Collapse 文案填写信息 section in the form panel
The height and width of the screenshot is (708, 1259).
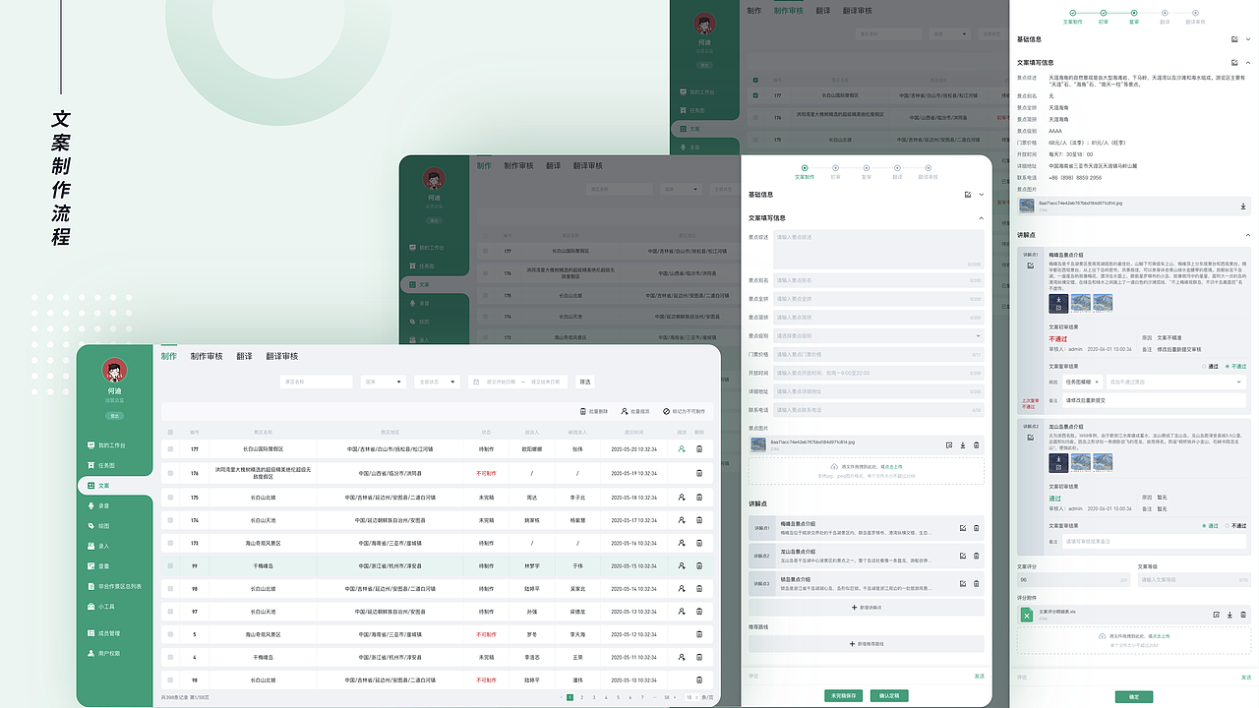[981, 218]
